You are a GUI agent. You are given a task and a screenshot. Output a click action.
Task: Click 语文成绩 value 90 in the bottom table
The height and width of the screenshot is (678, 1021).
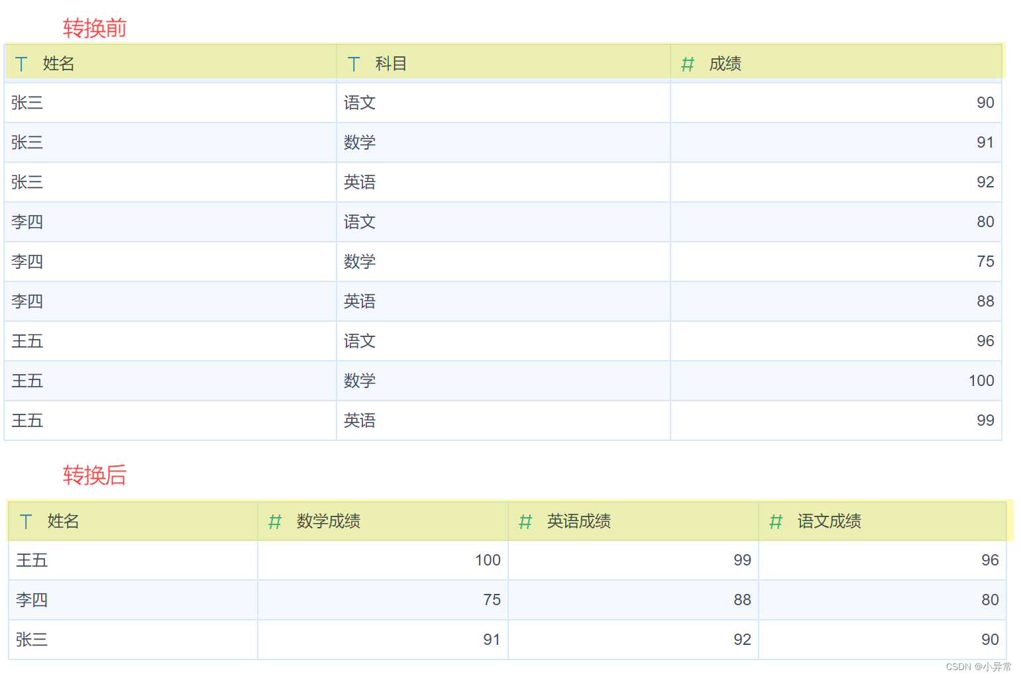[x=990, y=640]
